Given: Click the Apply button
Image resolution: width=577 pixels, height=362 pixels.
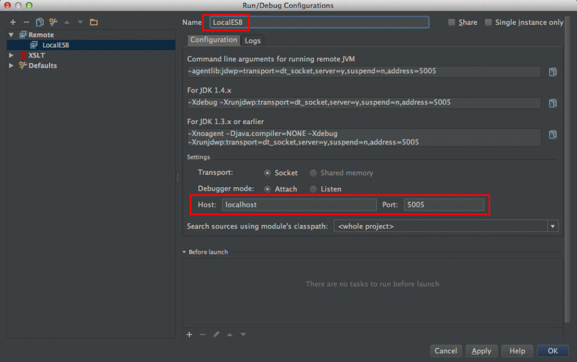Looking at the screenshot, I should coord(481,351).
